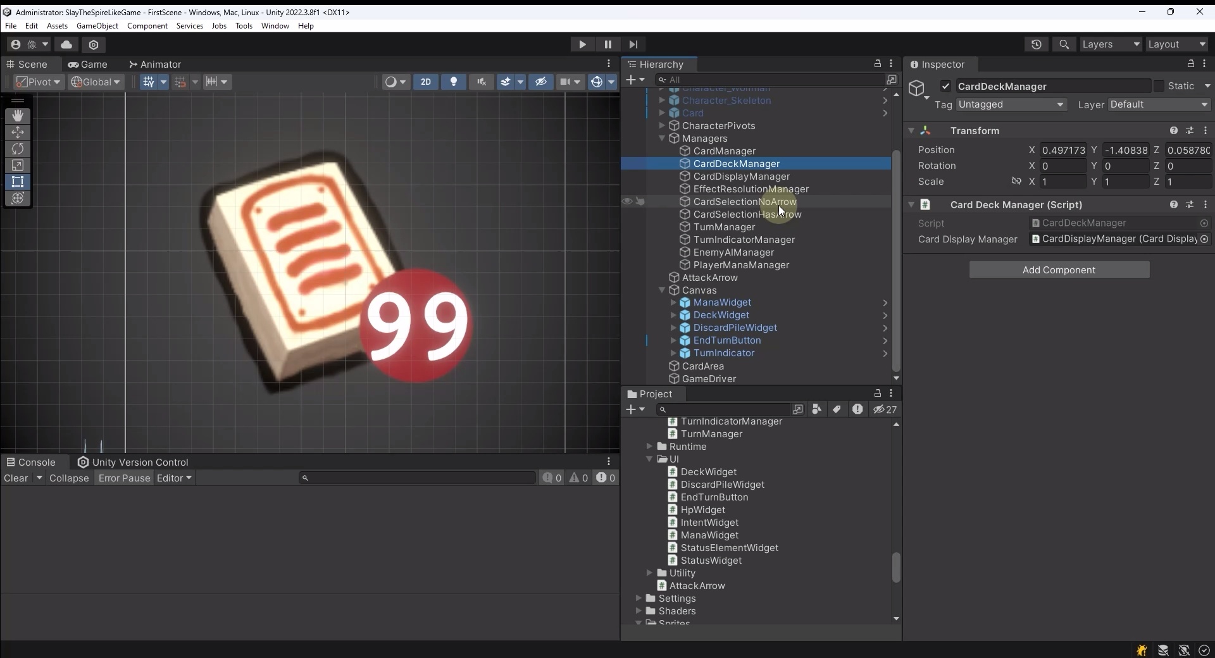Click the scene view lighting bulb icon
The image size is (1215, 658).
[x=454, y=82]
